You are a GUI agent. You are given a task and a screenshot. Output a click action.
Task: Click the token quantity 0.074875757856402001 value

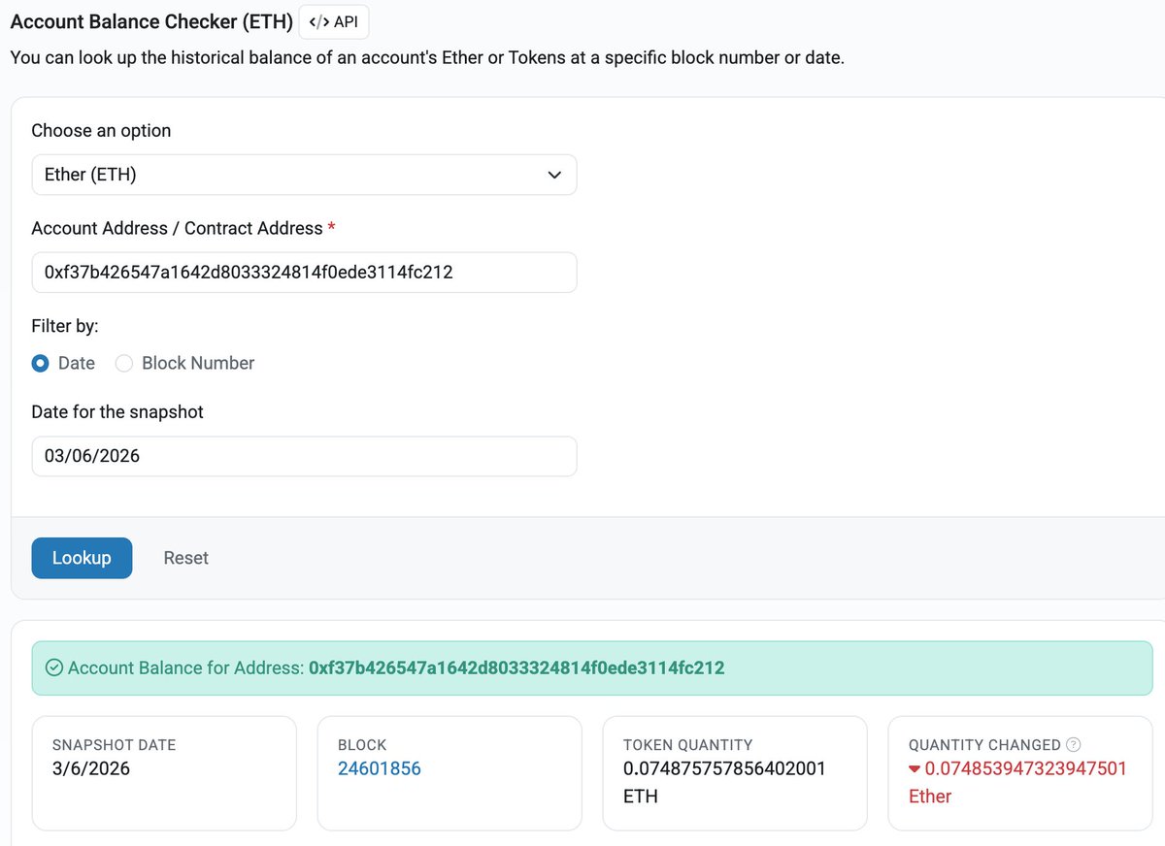tap(724, 769)
